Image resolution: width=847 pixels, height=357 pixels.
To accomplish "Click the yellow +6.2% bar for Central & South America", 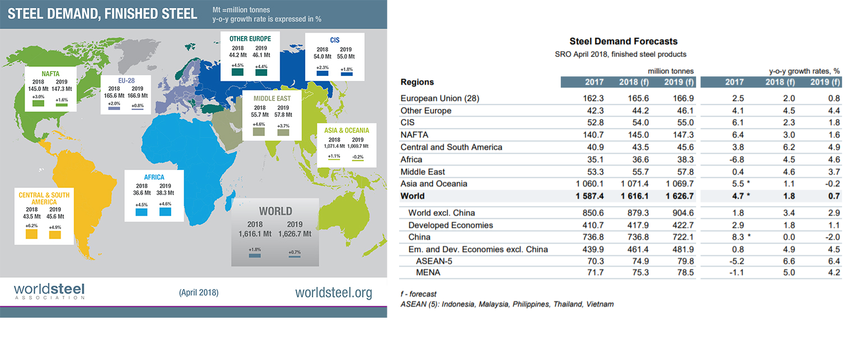I will coord(30,235).
